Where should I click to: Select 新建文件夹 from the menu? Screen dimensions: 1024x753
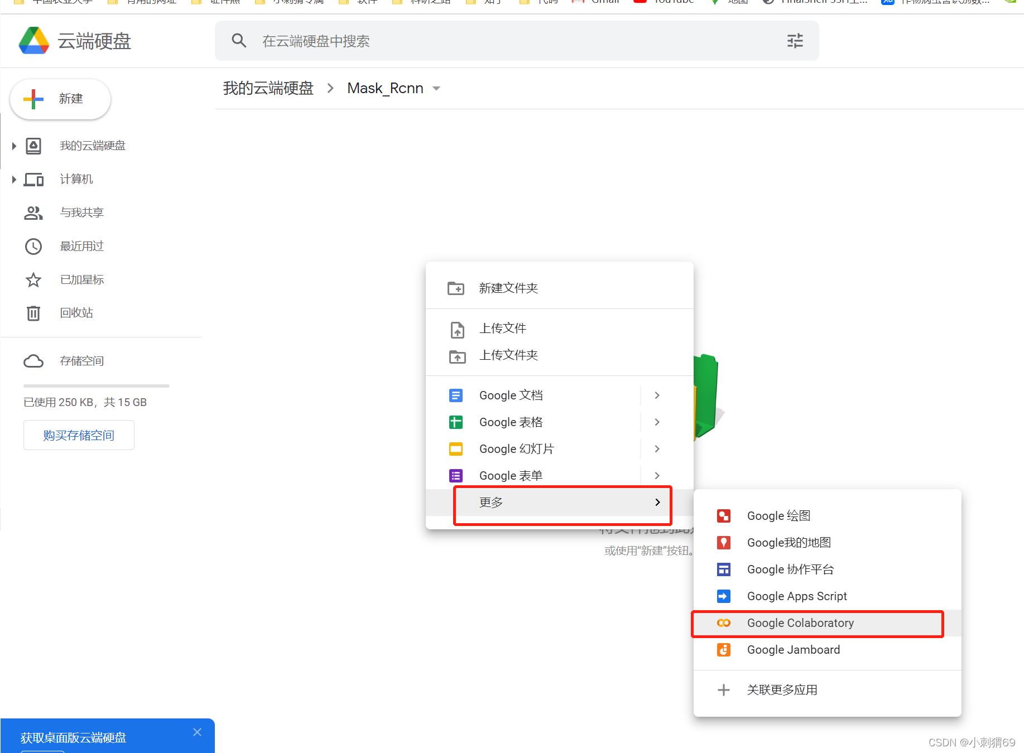coord(560,288)
